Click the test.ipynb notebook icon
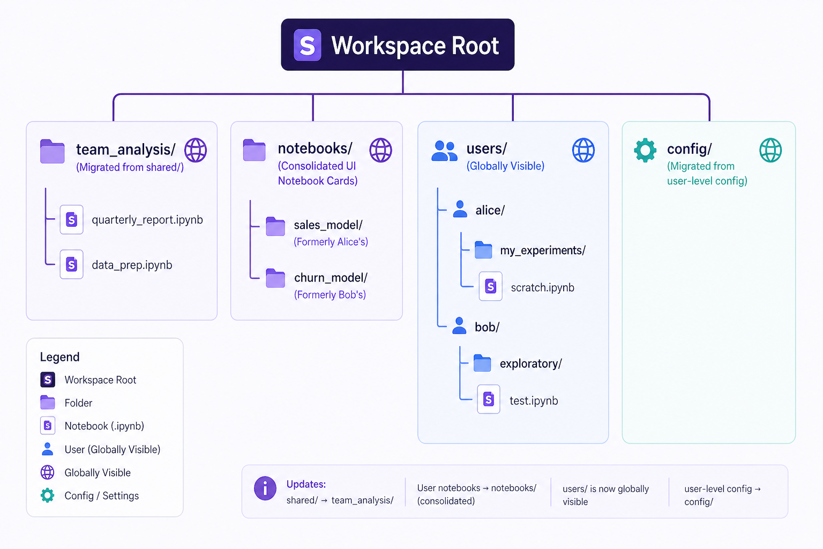This screenshot has height=549, width=823. (489, 399)
